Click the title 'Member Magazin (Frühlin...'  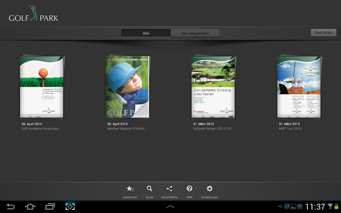click(127, 129)
